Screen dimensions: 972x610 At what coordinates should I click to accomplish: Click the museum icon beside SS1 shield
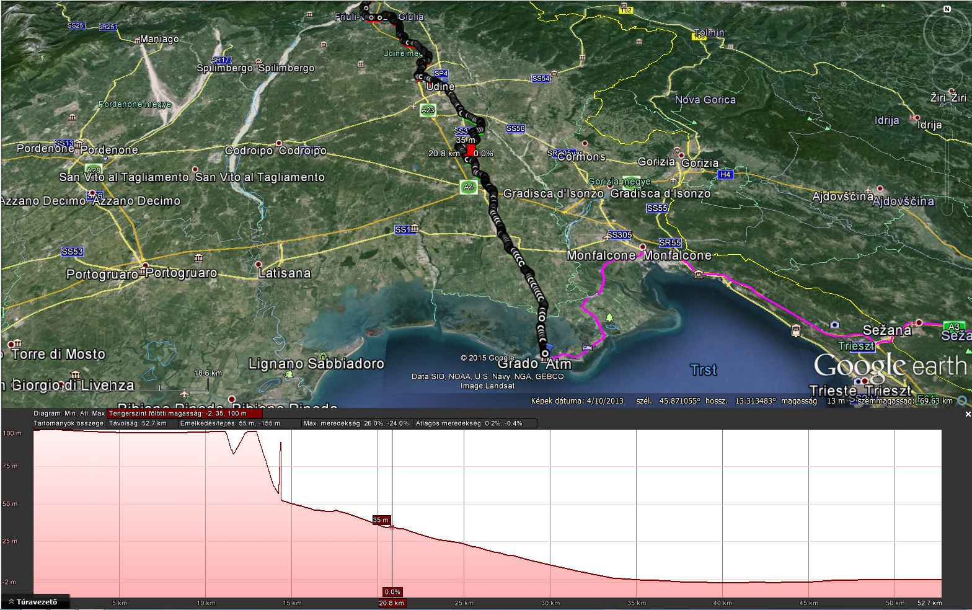point(415,229)
